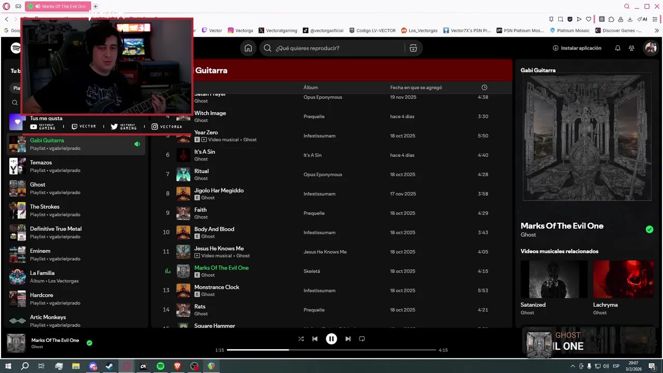Click the heart bookmark icon in the browser toolbar
Screen dimensions: 663x373
click(x=588, y=19)
